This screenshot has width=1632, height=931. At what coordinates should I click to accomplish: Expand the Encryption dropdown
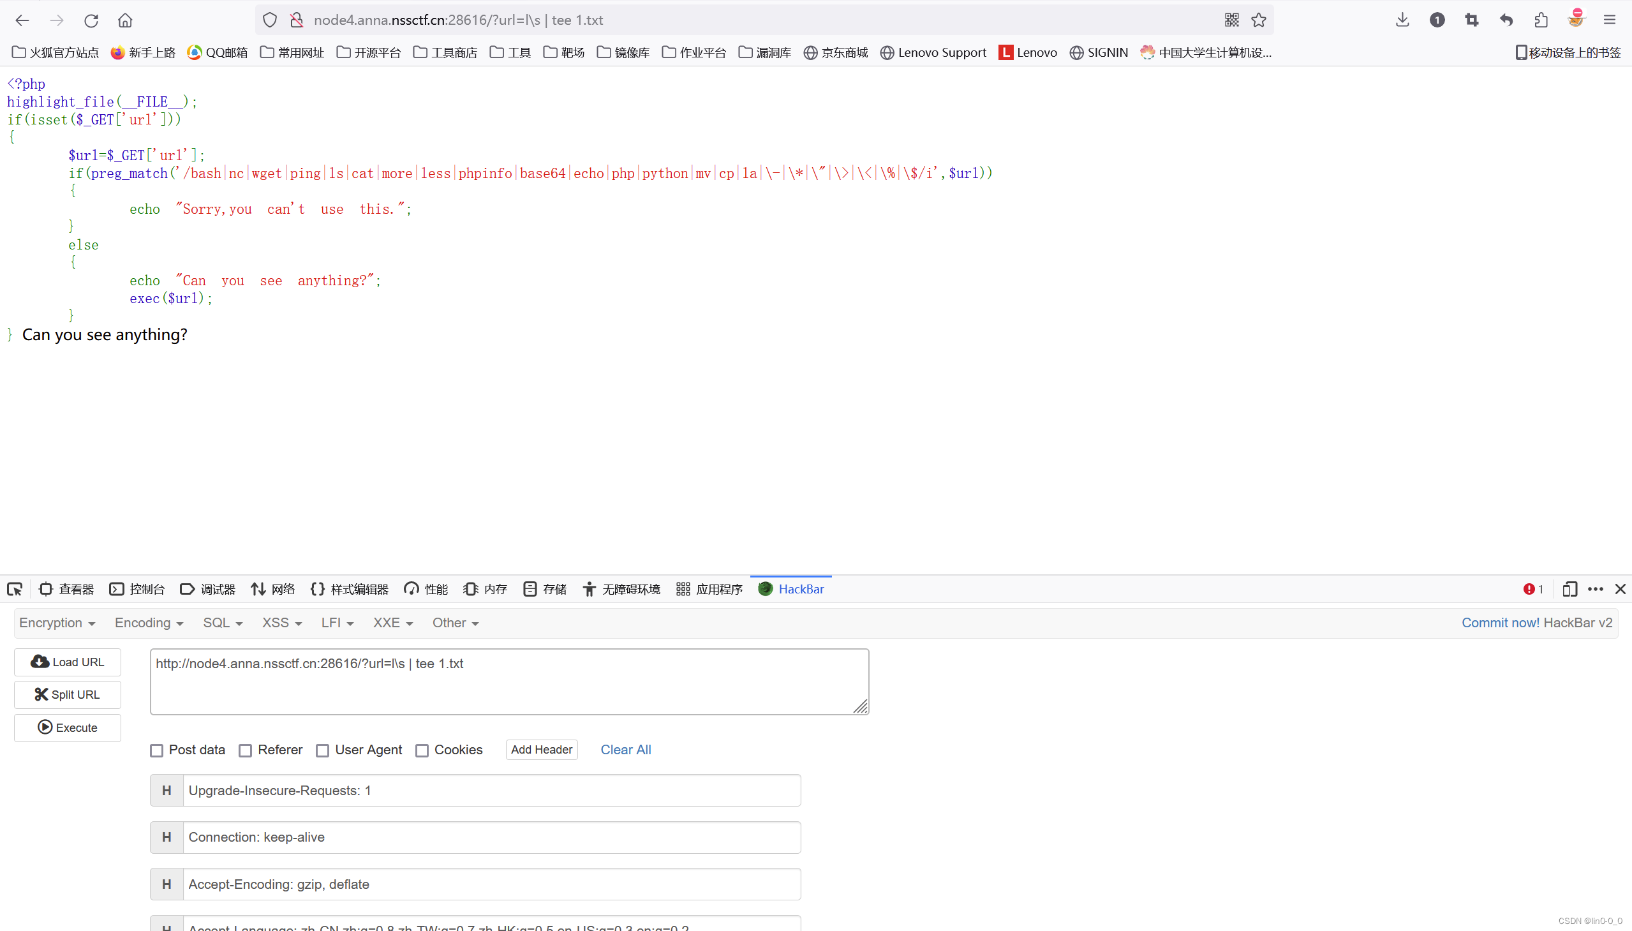(57, 623)
